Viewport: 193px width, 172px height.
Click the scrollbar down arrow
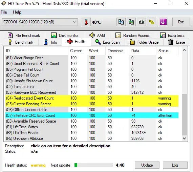pos(184,138)
